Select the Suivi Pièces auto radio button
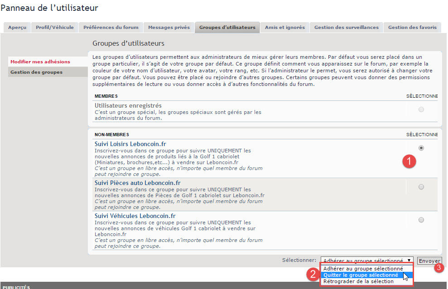448x289 pixels. tap(421, 187)
